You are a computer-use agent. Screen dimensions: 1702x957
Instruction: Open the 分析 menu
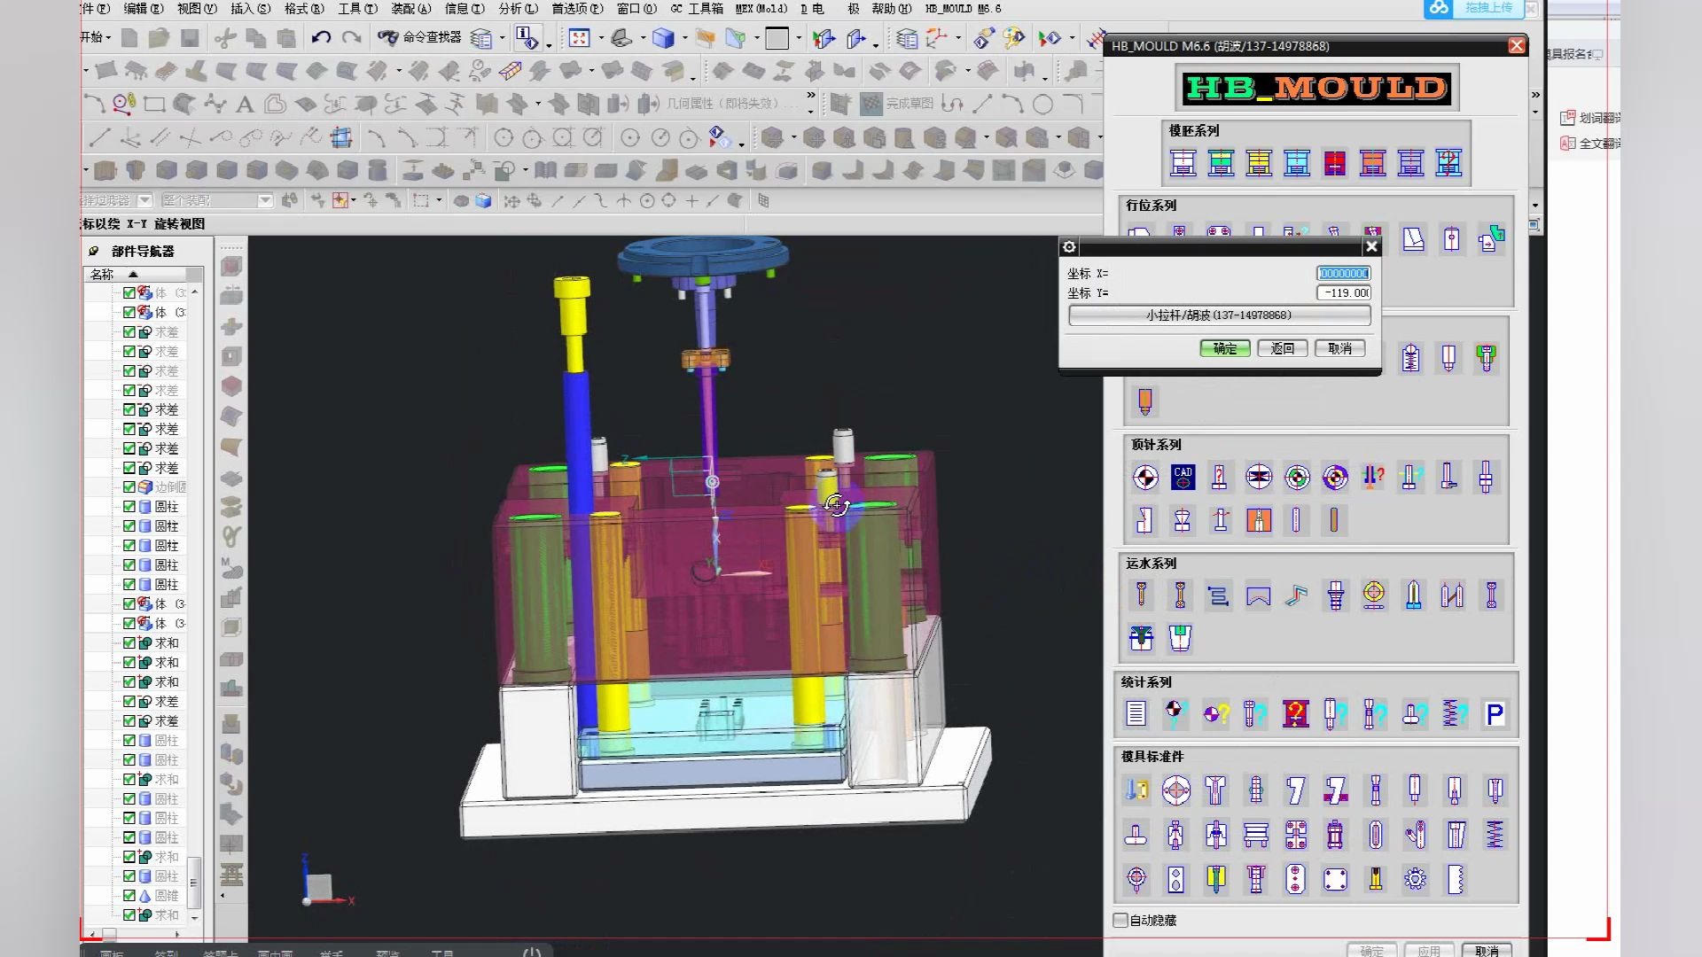518,9
